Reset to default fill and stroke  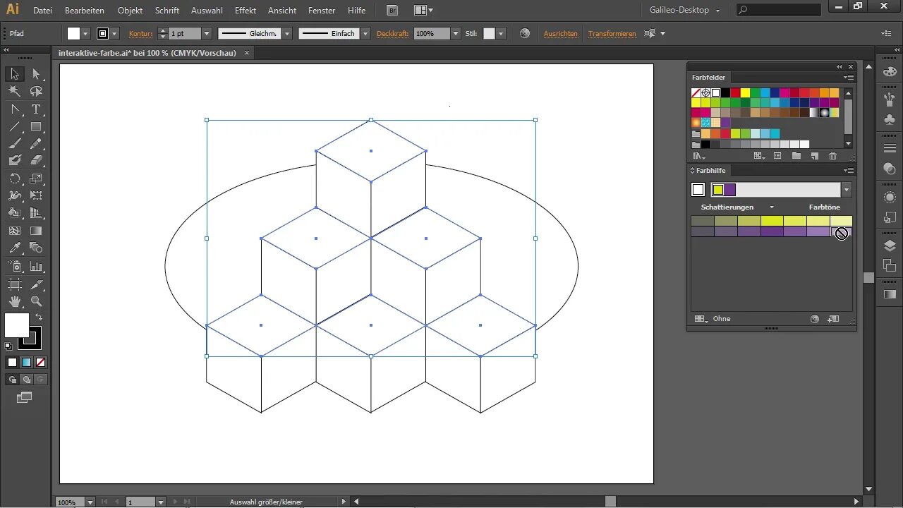[x=8, y=346]
